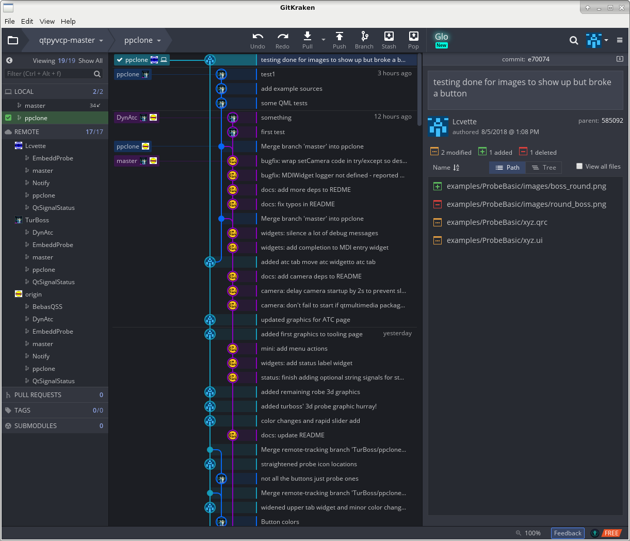Screen dimensions: 630x541
Task: Click the parent commit 585092 link
Action: 612,120
